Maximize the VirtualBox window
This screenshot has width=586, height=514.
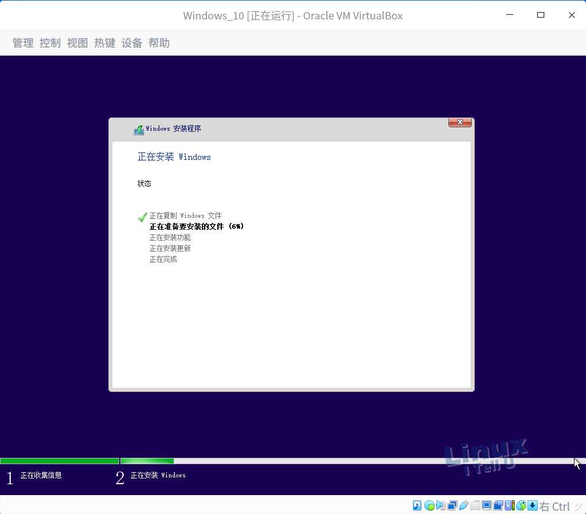pyautogui.click(x=541, y=15)
